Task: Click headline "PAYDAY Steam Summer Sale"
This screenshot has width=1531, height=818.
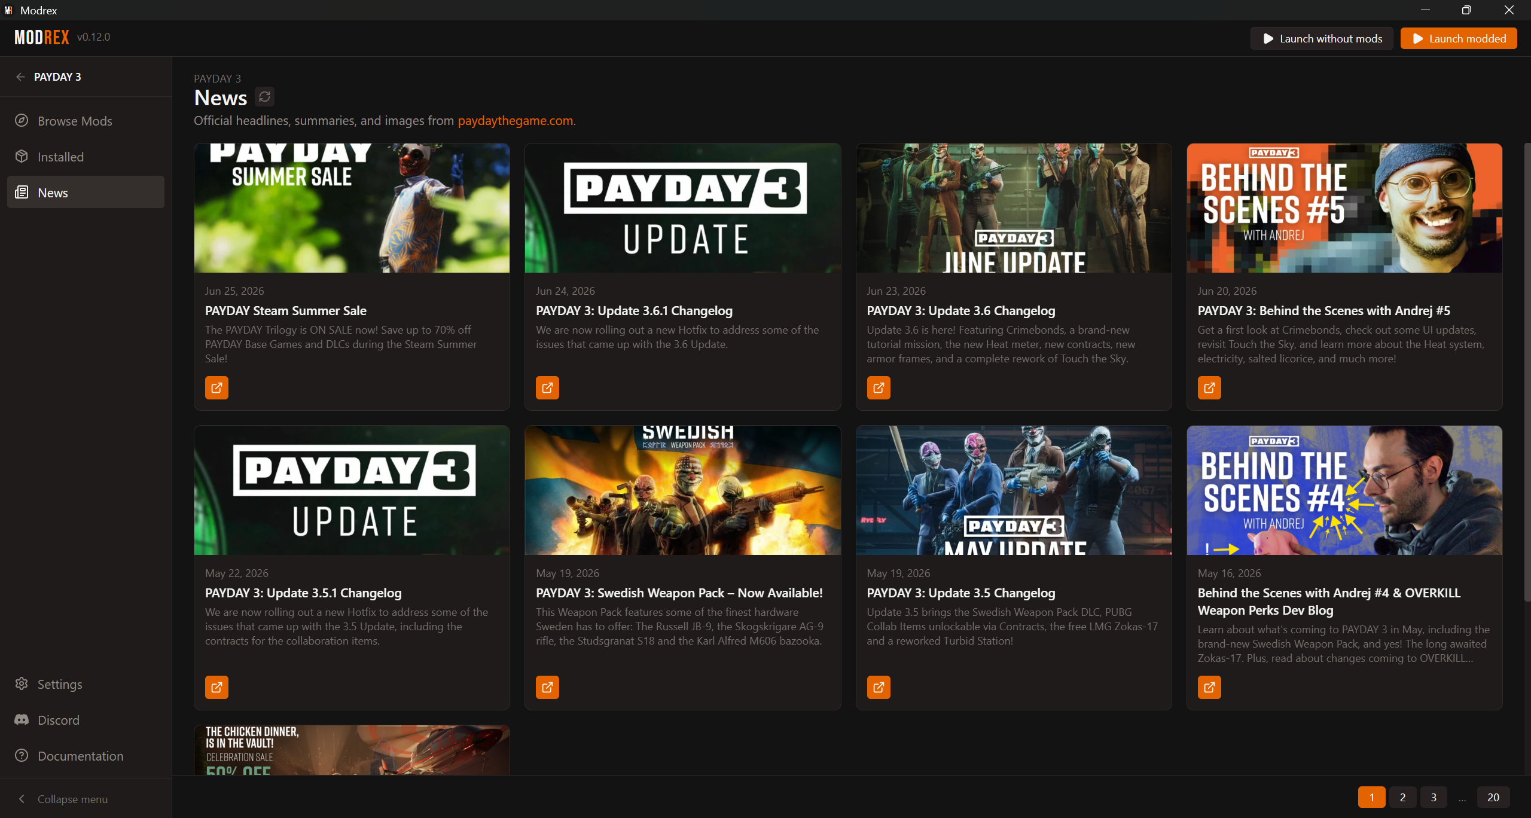Action: point(286,311)
